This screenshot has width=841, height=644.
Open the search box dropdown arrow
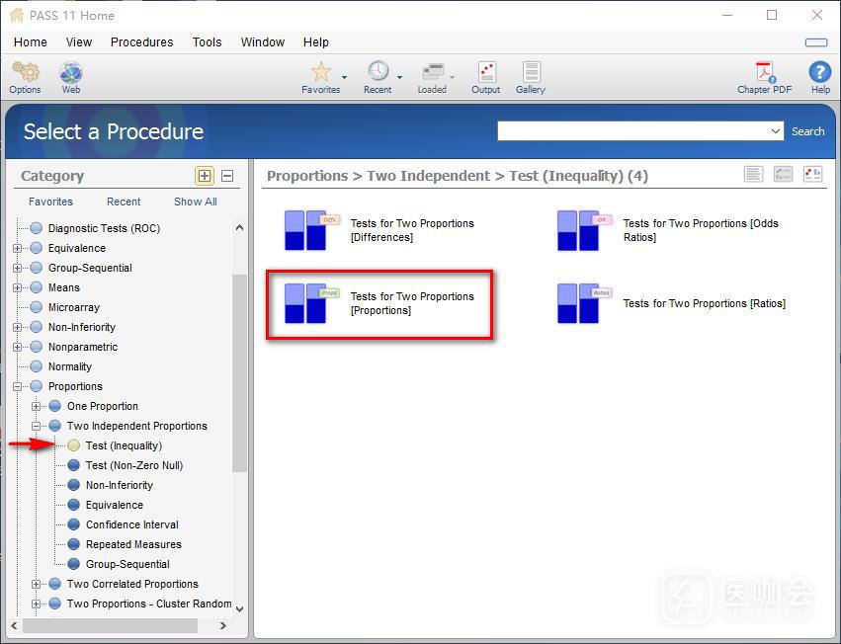tap(776, 131)
